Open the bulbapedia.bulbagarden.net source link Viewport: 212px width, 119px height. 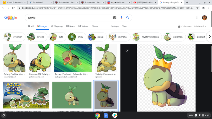(x=66, y=77)
